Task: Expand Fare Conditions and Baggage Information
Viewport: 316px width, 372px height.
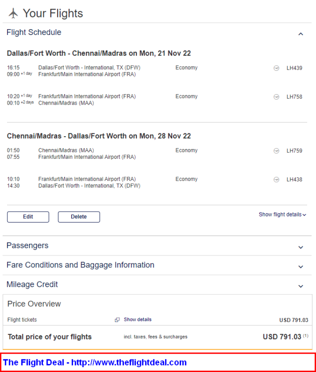Action: [x=300, y=267]
